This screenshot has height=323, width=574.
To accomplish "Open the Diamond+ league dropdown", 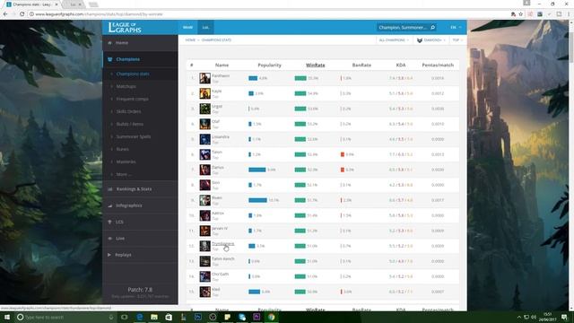I will [431, 40].
